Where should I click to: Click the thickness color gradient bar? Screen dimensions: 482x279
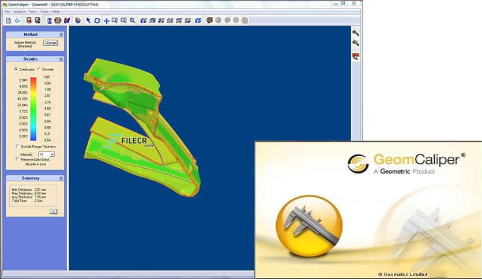33,109
